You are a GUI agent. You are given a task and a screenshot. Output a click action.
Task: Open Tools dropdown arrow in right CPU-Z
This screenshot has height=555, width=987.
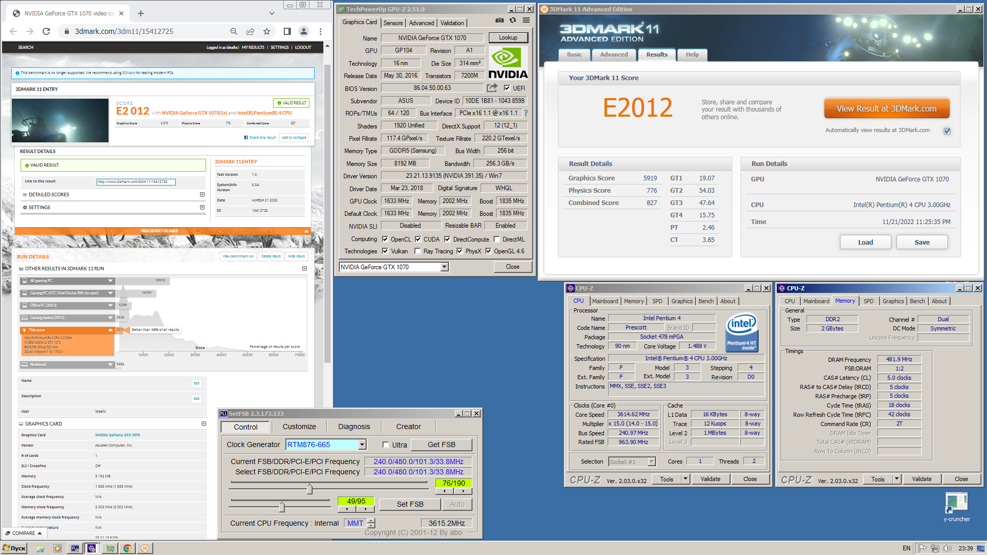click(x=897, y=479)
